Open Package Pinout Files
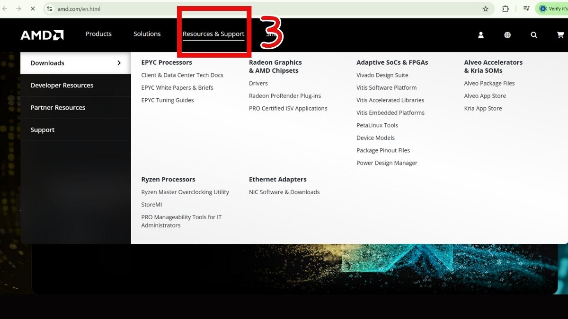568x319 pixels. click(383, 150)
